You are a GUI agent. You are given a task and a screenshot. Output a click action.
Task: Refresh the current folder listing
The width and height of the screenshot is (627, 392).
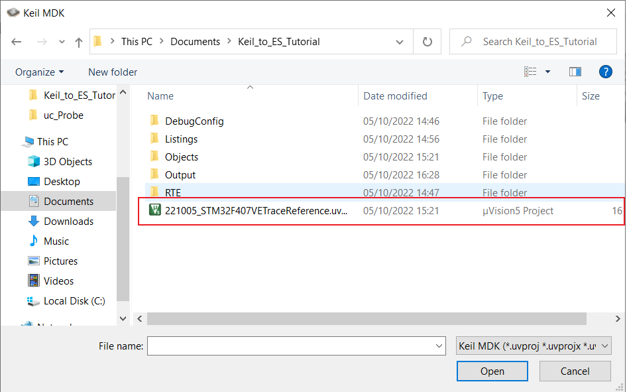coord(427,42)
